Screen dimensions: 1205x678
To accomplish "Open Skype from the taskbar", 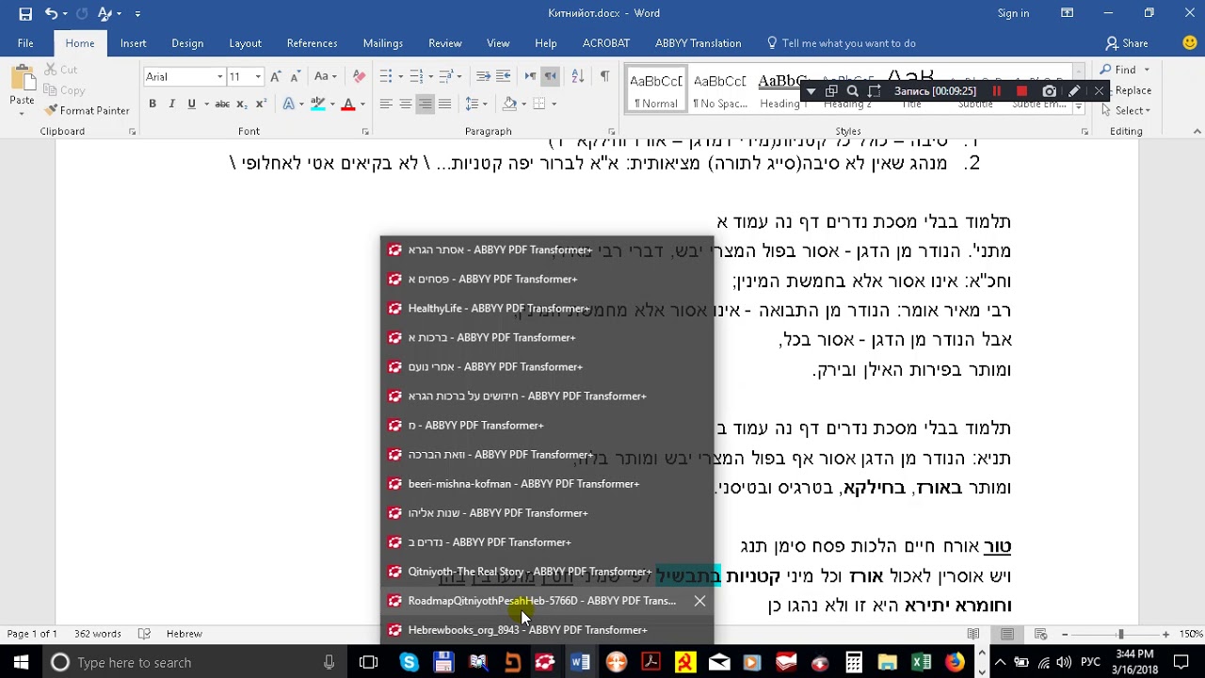I will click(409, 662).
